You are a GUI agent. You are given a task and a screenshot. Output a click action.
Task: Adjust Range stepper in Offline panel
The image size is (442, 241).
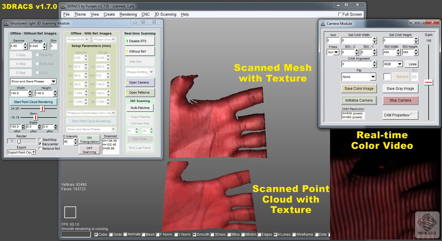(x=44, y=46)
